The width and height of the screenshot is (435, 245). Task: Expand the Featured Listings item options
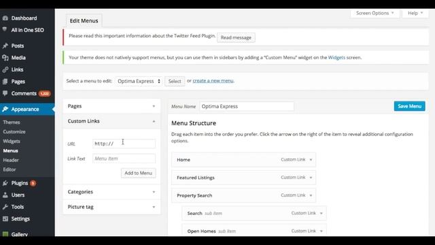pos(311,178)
